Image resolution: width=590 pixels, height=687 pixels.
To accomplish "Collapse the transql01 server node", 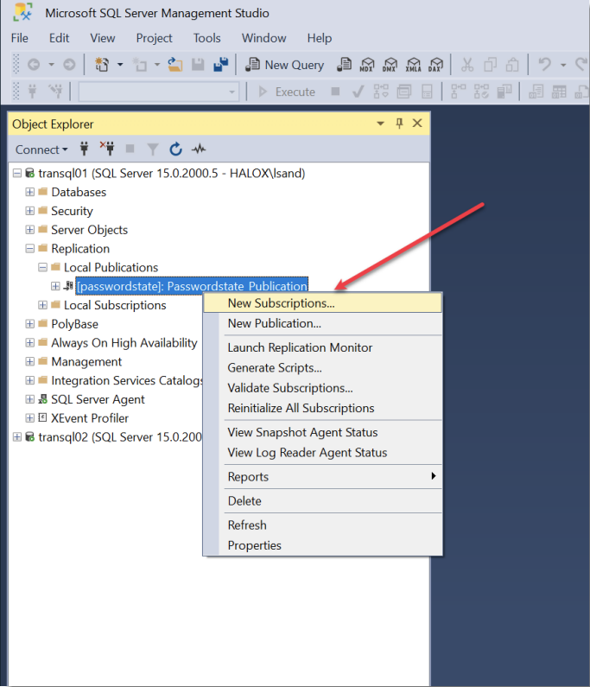I will click(x=17, y=174).
